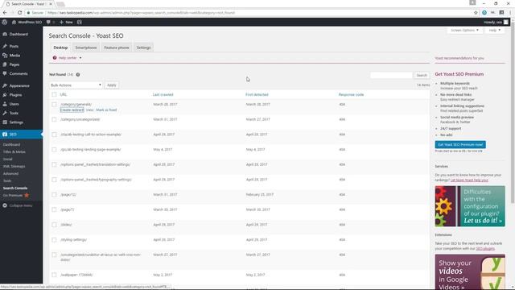Click the crawl issues search field
Screen dimensions: 515x290
[x=391, y=75]
